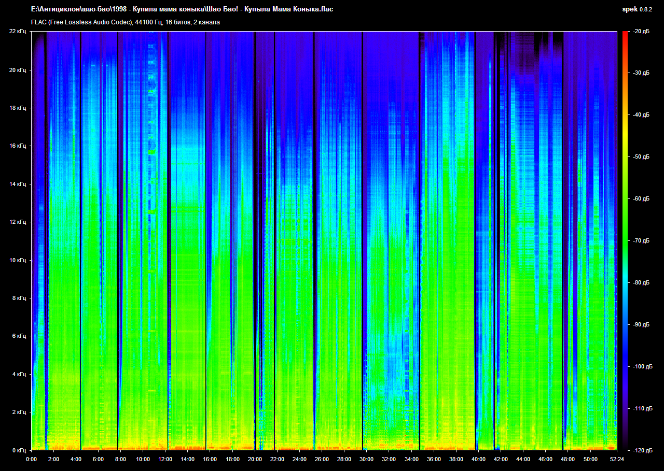Click the 10:00 time axis marker
This screenshot has height=471, width=664.
click(x=143, y=459)
